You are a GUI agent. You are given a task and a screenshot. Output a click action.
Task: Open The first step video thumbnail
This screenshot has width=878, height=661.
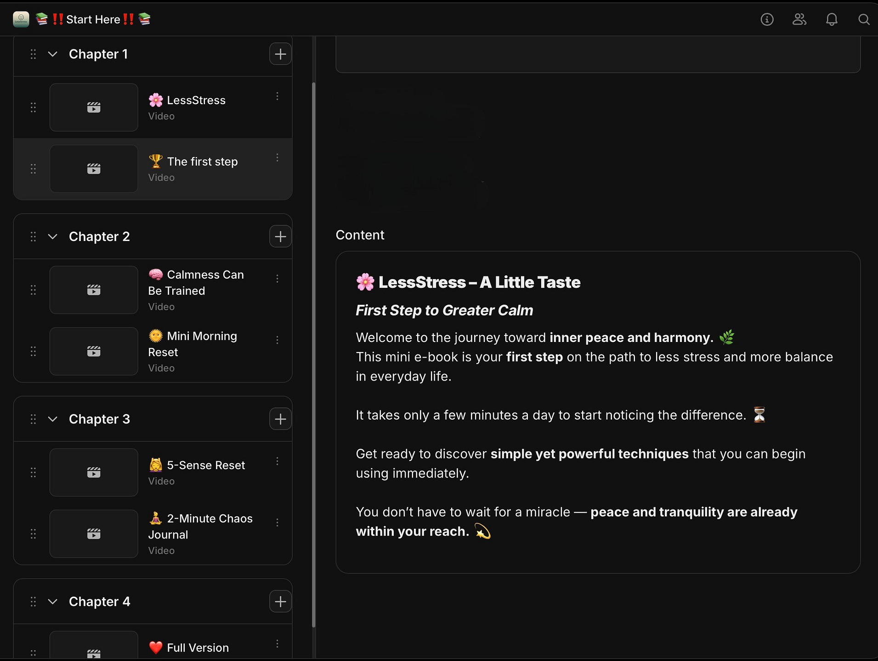click(94, 169)
